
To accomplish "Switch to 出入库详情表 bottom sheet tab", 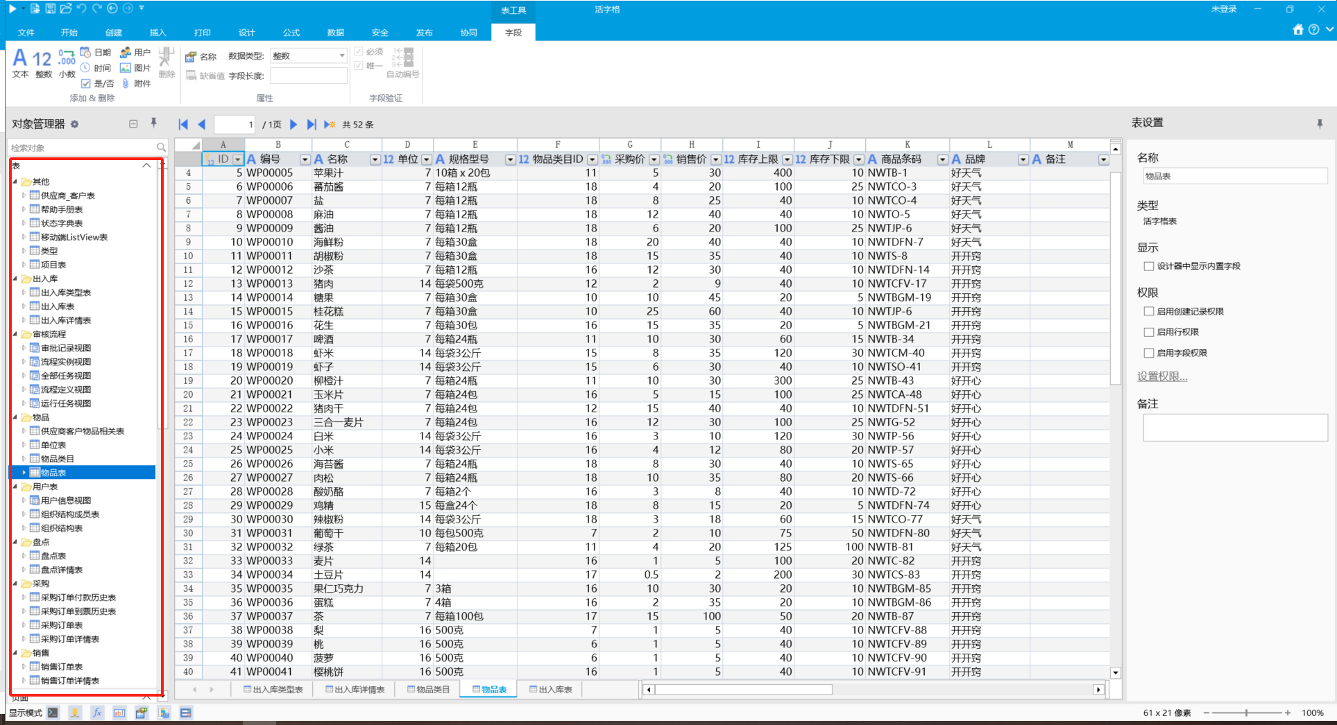I will [x=355, y=690].
